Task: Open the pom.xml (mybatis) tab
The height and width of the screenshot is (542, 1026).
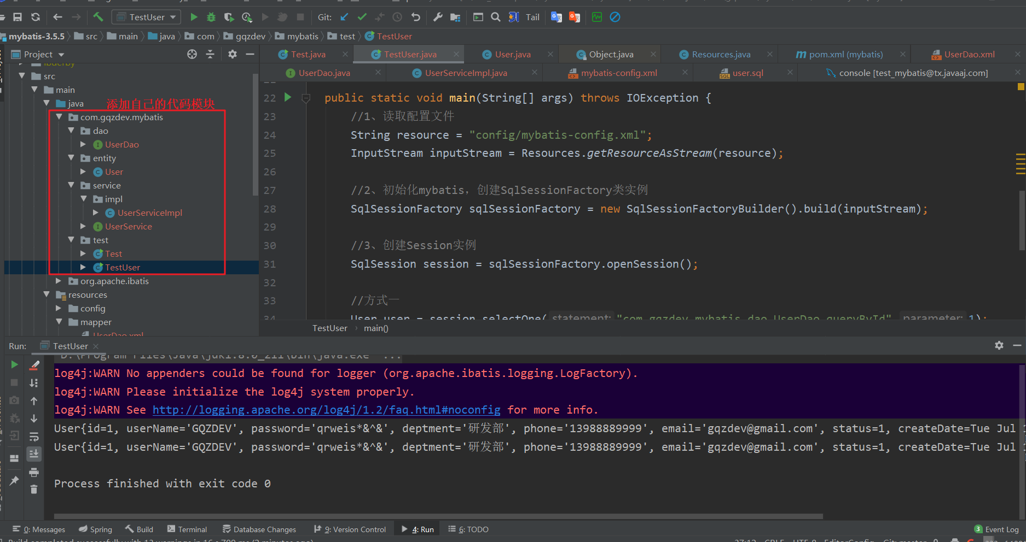Action: [x=845, y=54]
